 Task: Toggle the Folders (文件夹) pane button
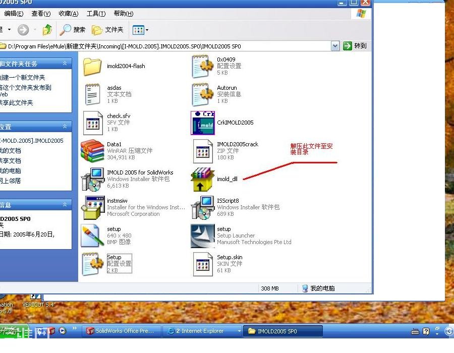tap(107, 30)
